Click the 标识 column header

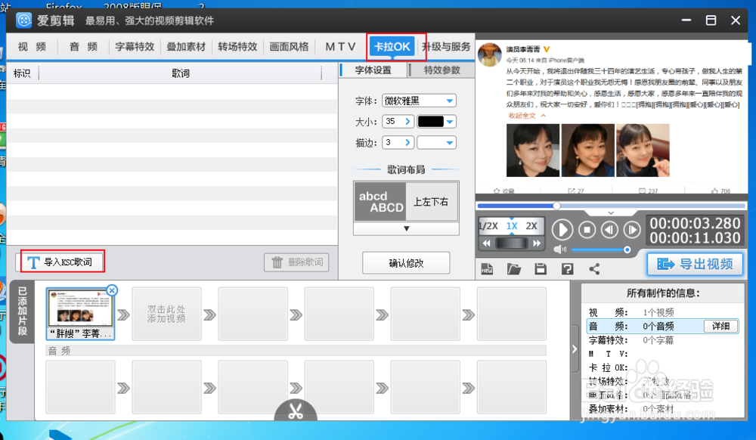click(x=22, y=73)
